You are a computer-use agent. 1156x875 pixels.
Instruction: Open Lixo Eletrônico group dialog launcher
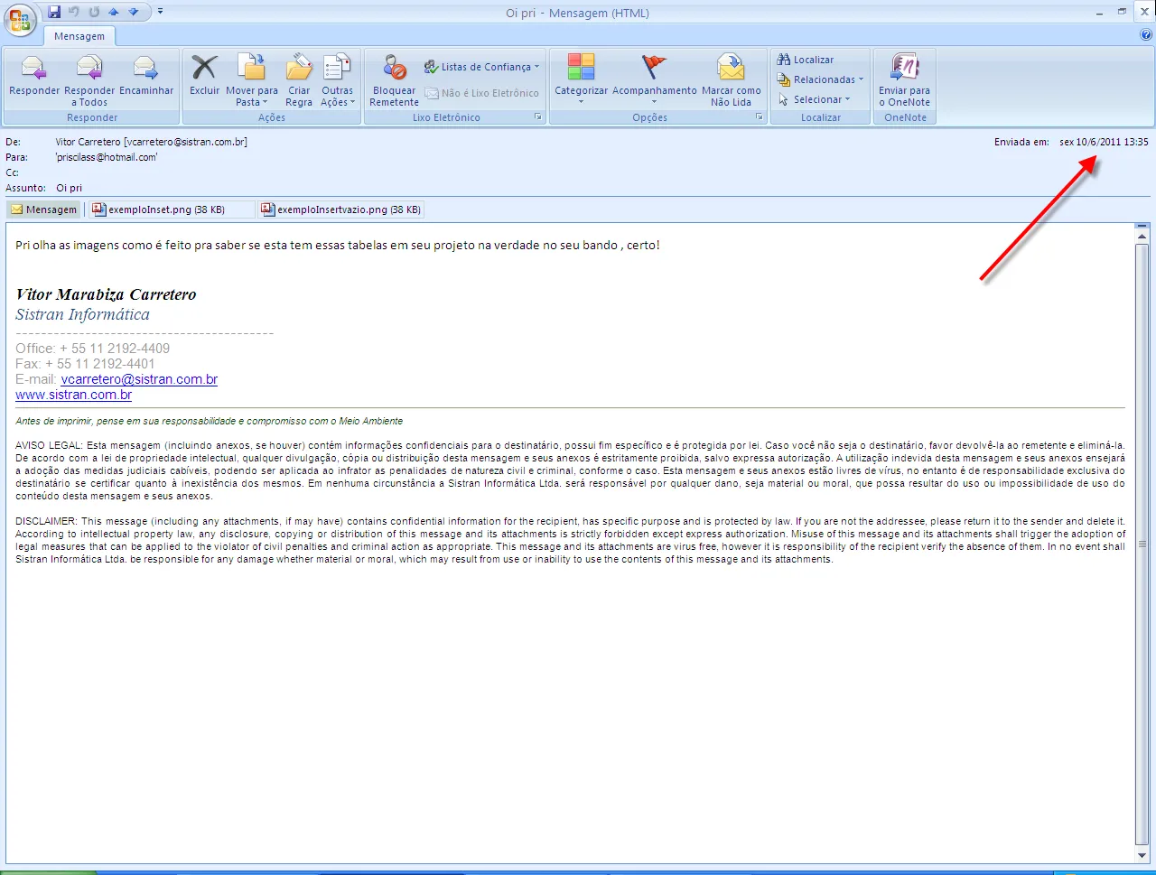coord(538,117)
